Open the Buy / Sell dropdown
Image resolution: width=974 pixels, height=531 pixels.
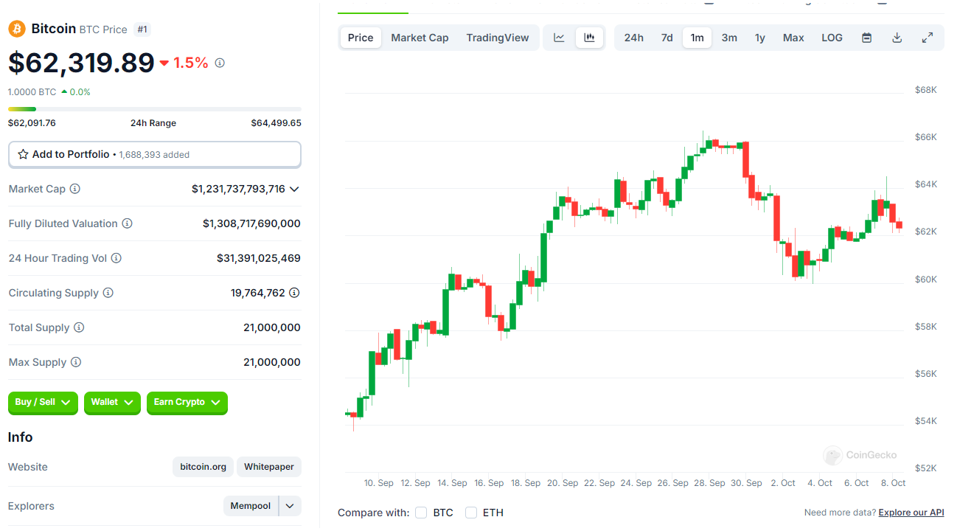(43, 403)
